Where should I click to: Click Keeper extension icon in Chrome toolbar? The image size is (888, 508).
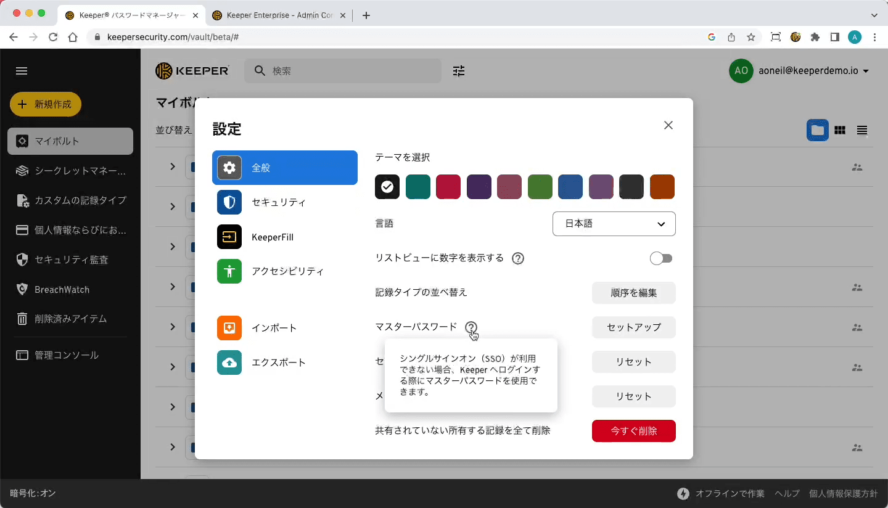pyautogui.click(x=795, y=37)
